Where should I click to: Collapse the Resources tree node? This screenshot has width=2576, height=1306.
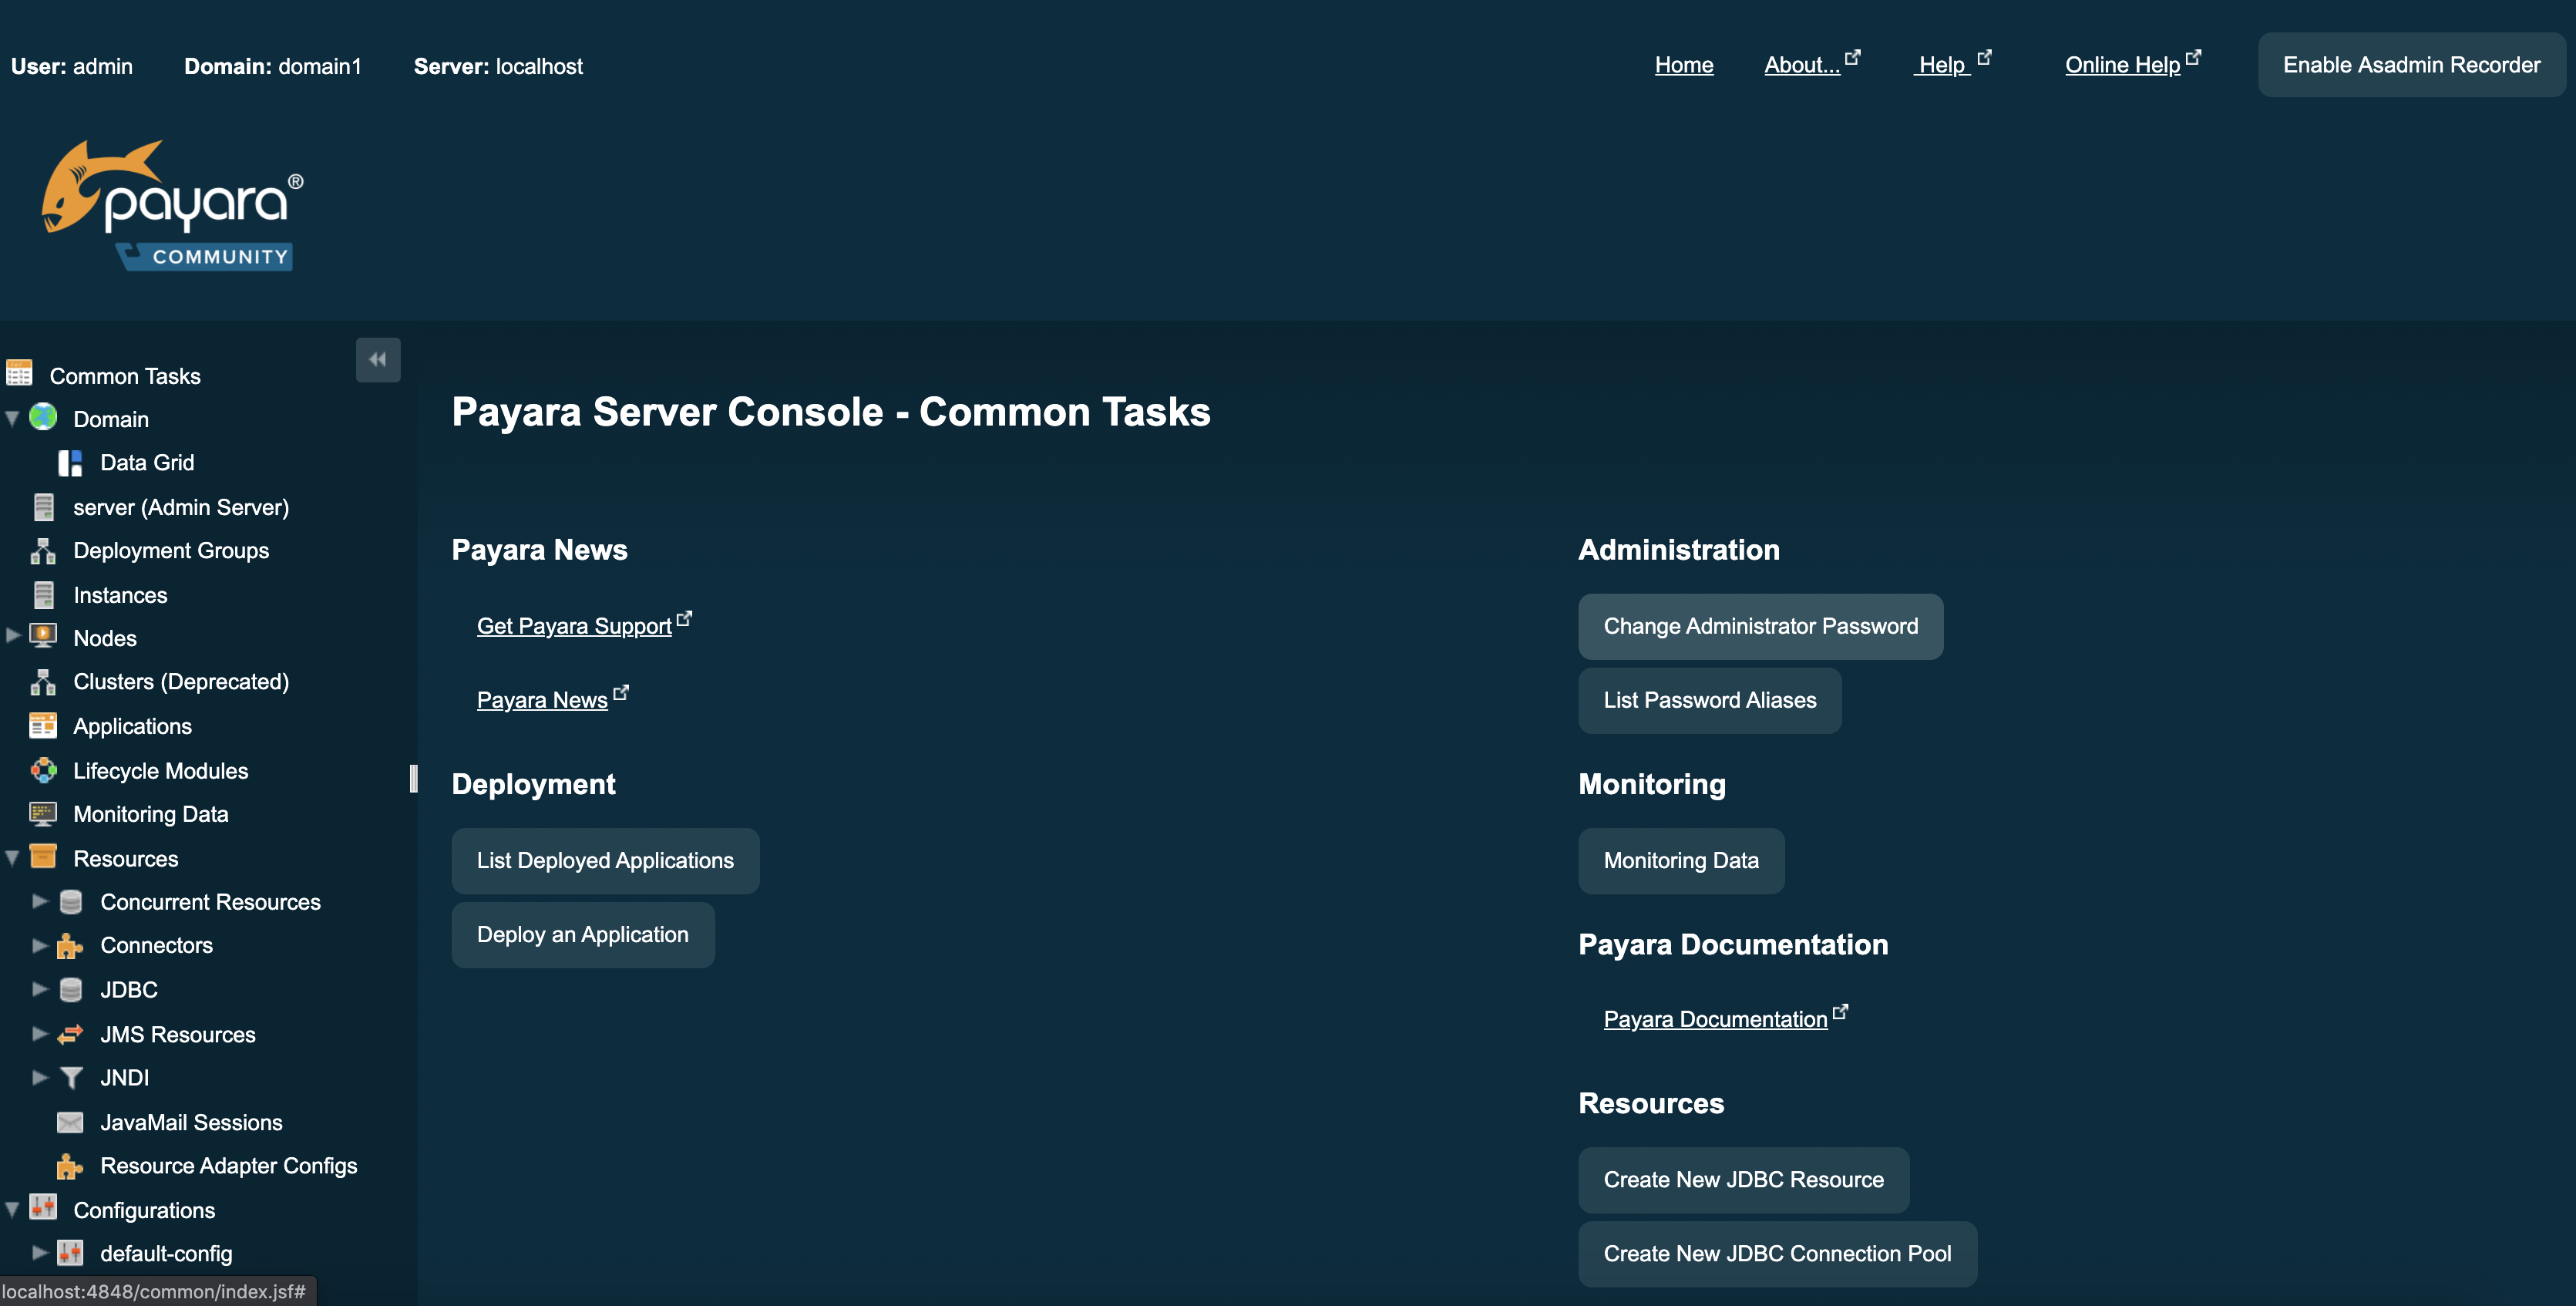click(13, 857)
